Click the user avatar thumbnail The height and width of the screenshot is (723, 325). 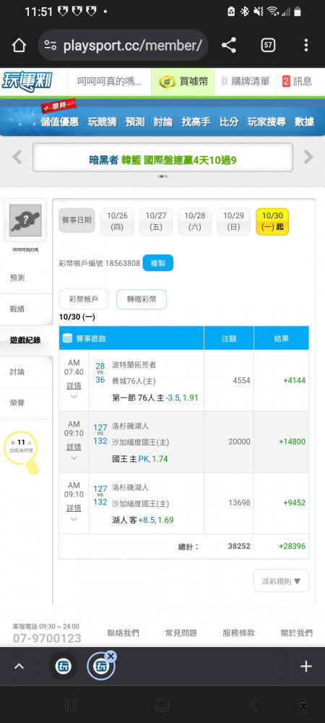tap(25, 221)
